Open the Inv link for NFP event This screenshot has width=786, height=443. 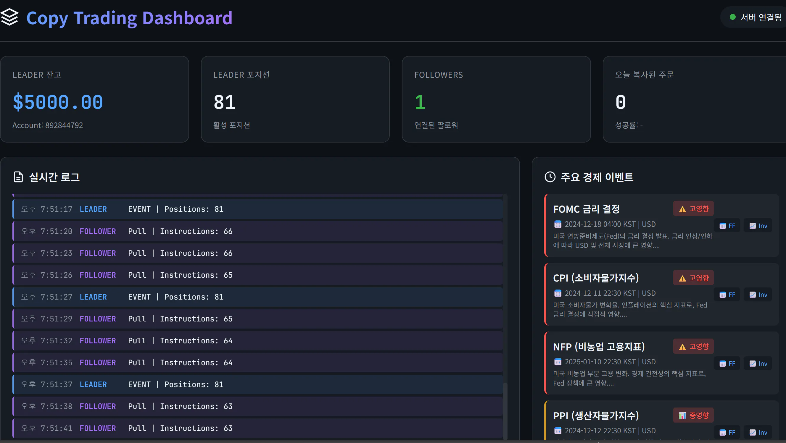click(x=758, y=363)
